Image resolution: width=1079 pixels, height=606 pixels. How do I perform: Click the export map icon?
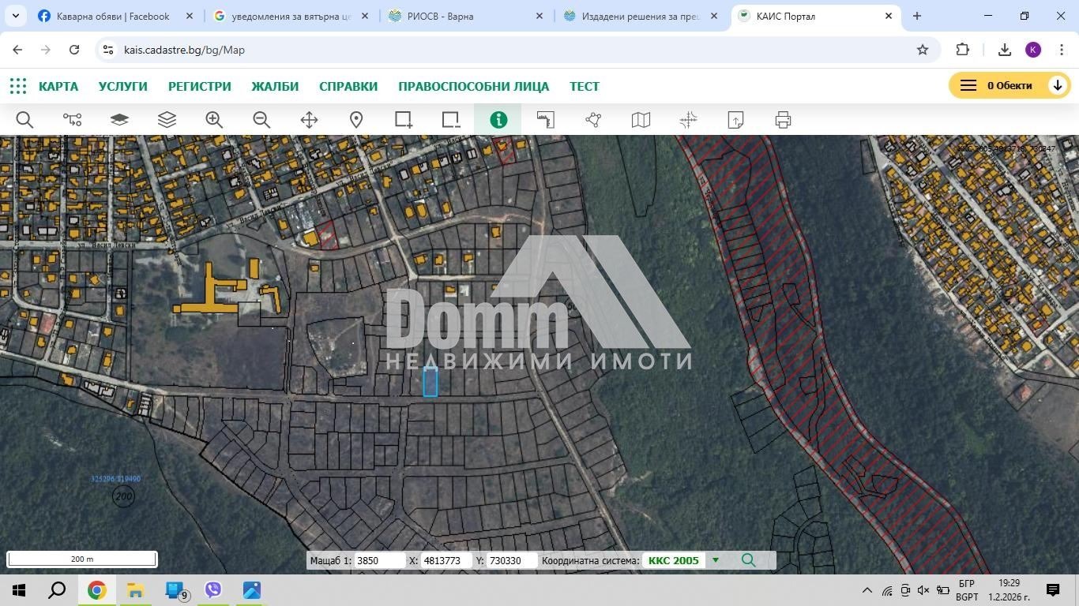tap(735, 119)
